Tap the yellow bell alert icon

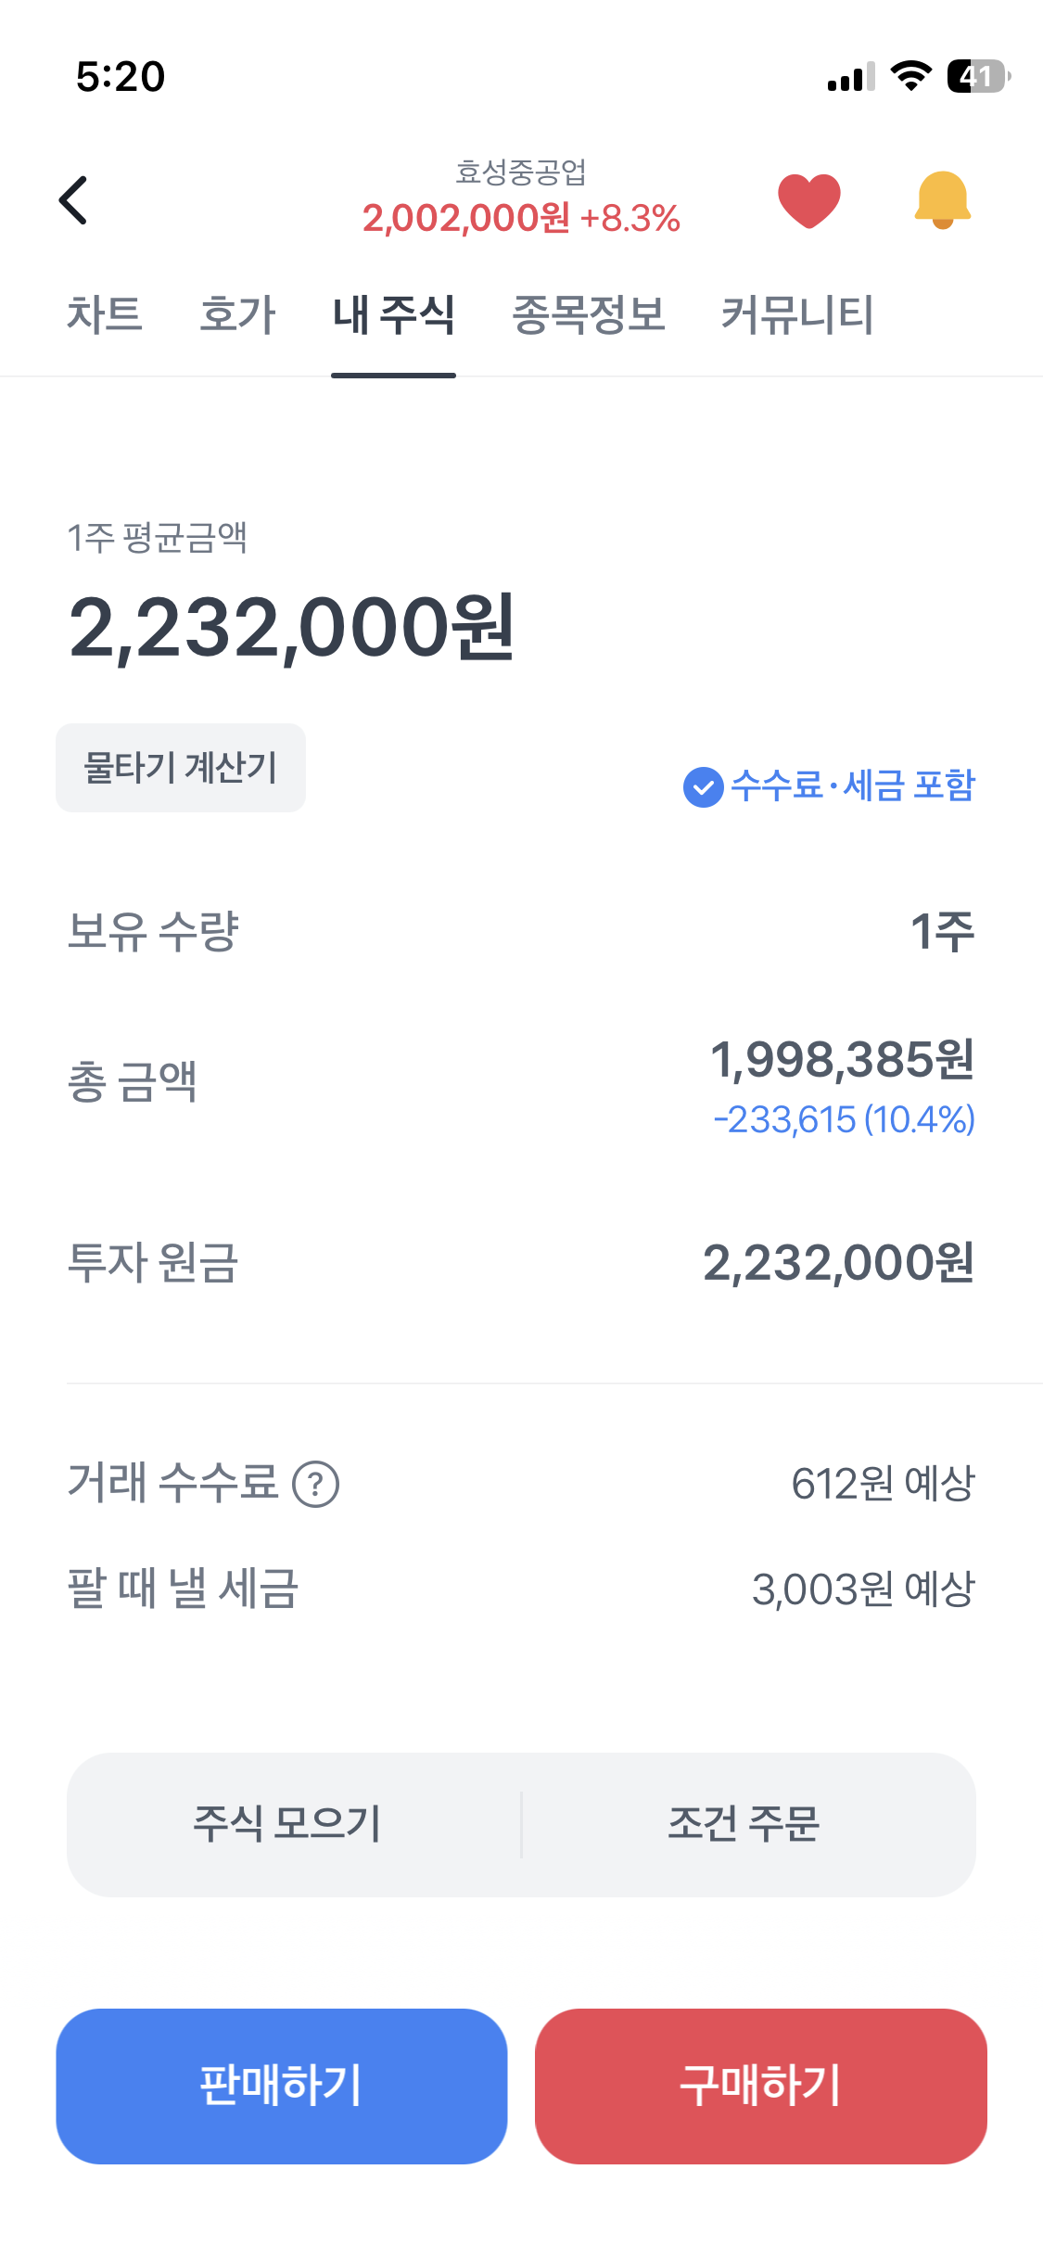(942, 200)
